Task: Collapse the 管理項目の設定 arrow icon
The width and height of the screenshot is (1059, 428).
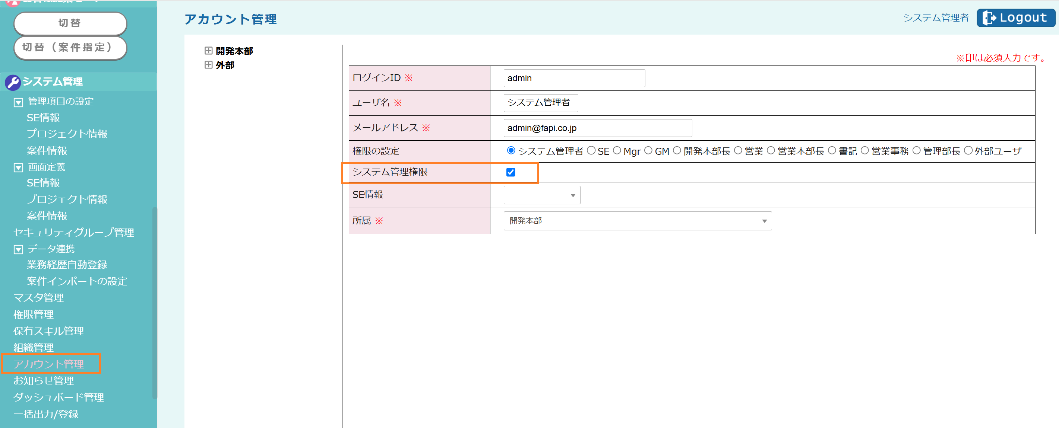Action: (18, 102)
